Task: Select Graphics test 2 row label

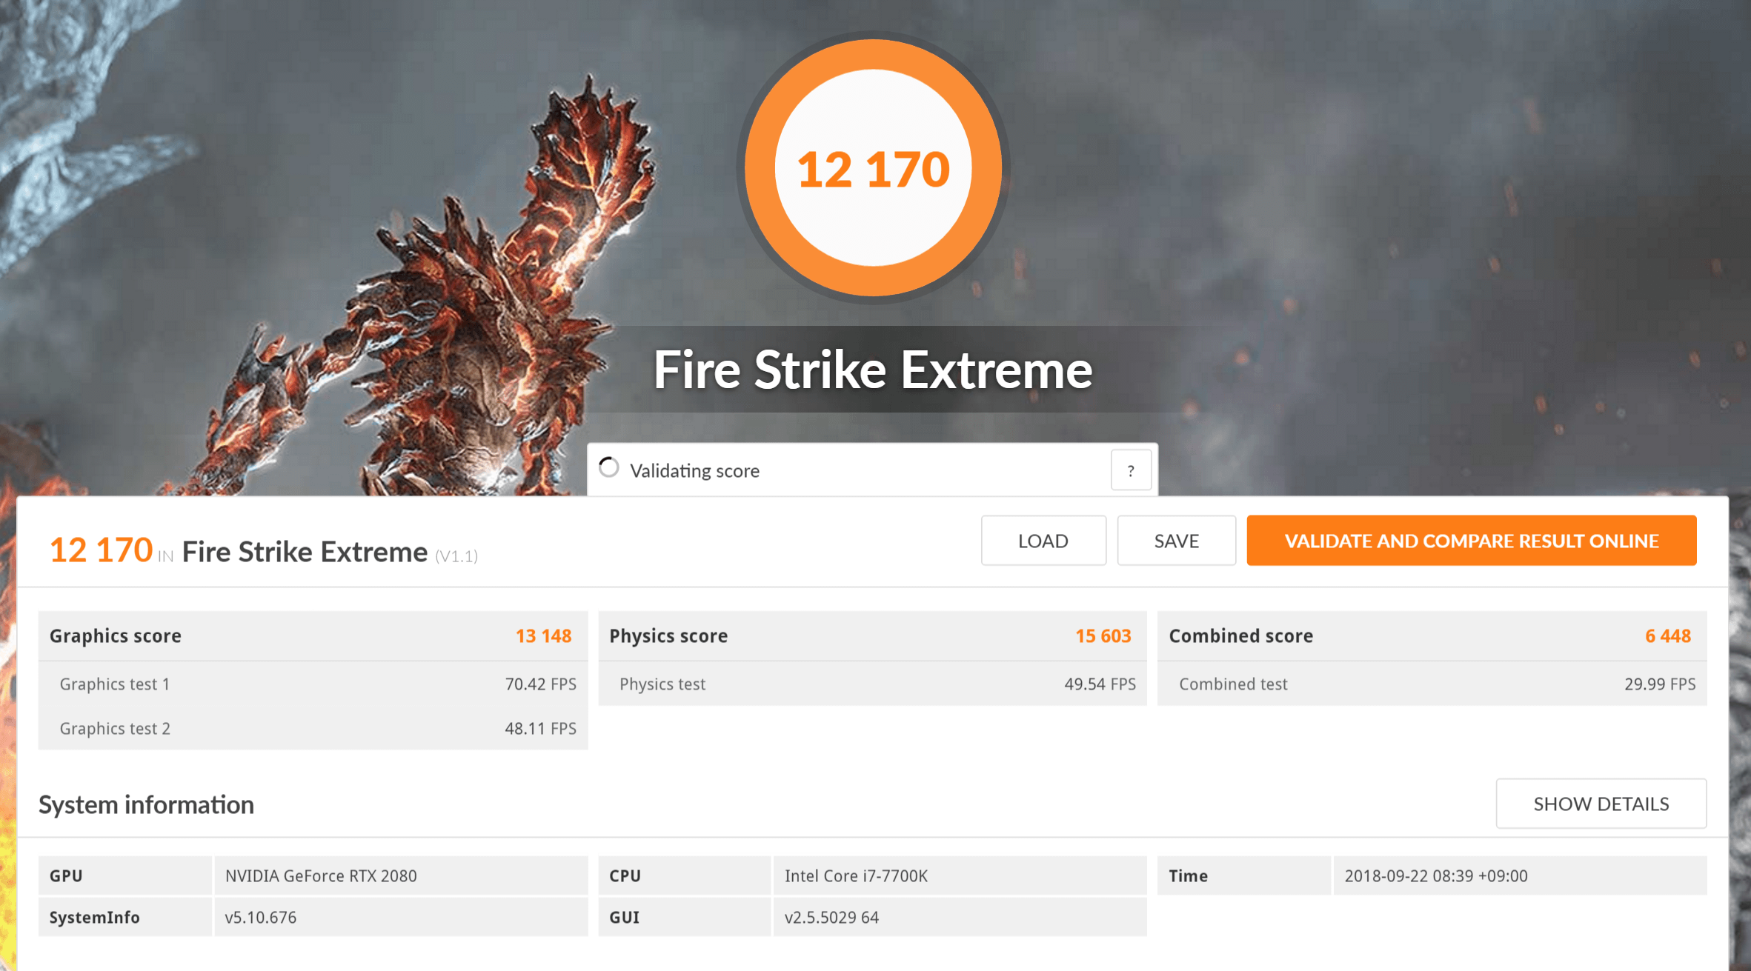Action: point(115,729)
